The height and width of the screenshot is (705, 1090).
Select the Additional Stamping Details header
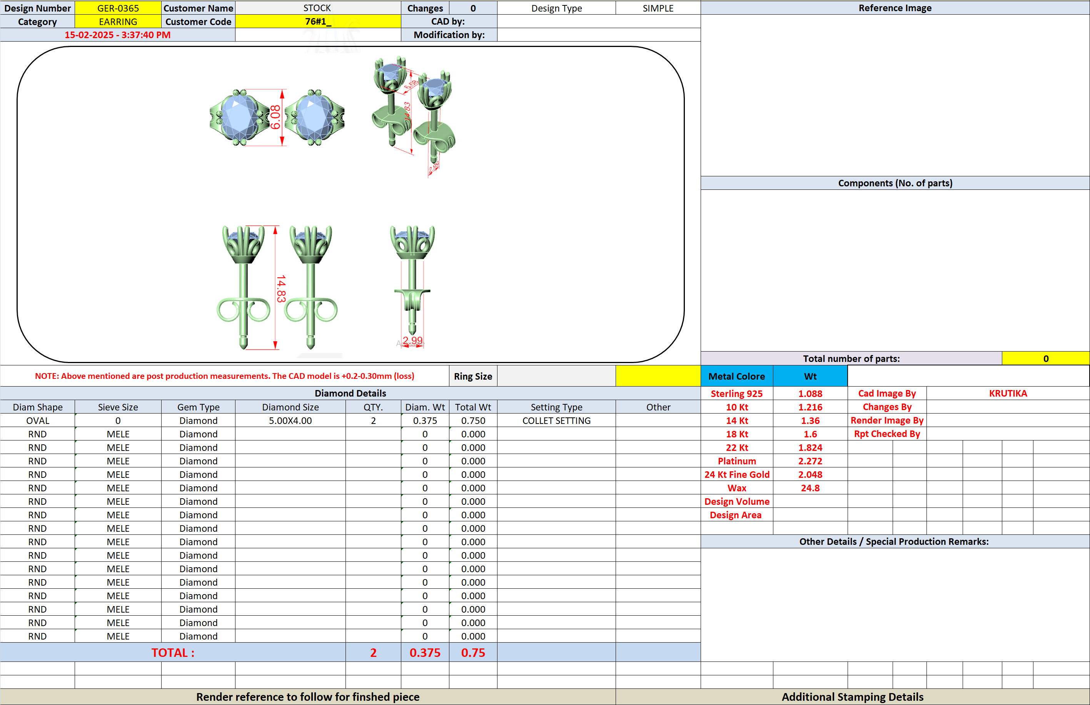point(853,697)
